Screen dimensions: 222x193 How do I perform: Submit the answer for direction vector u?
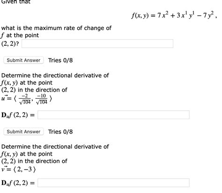coord(23,132)
